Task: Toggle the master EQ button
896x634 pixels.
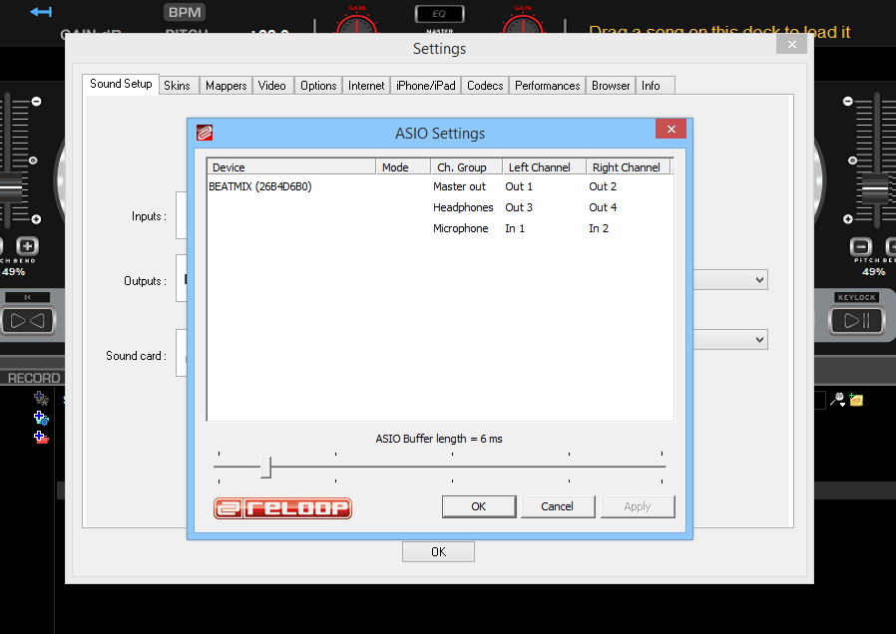Action: (x=432, y=14)
